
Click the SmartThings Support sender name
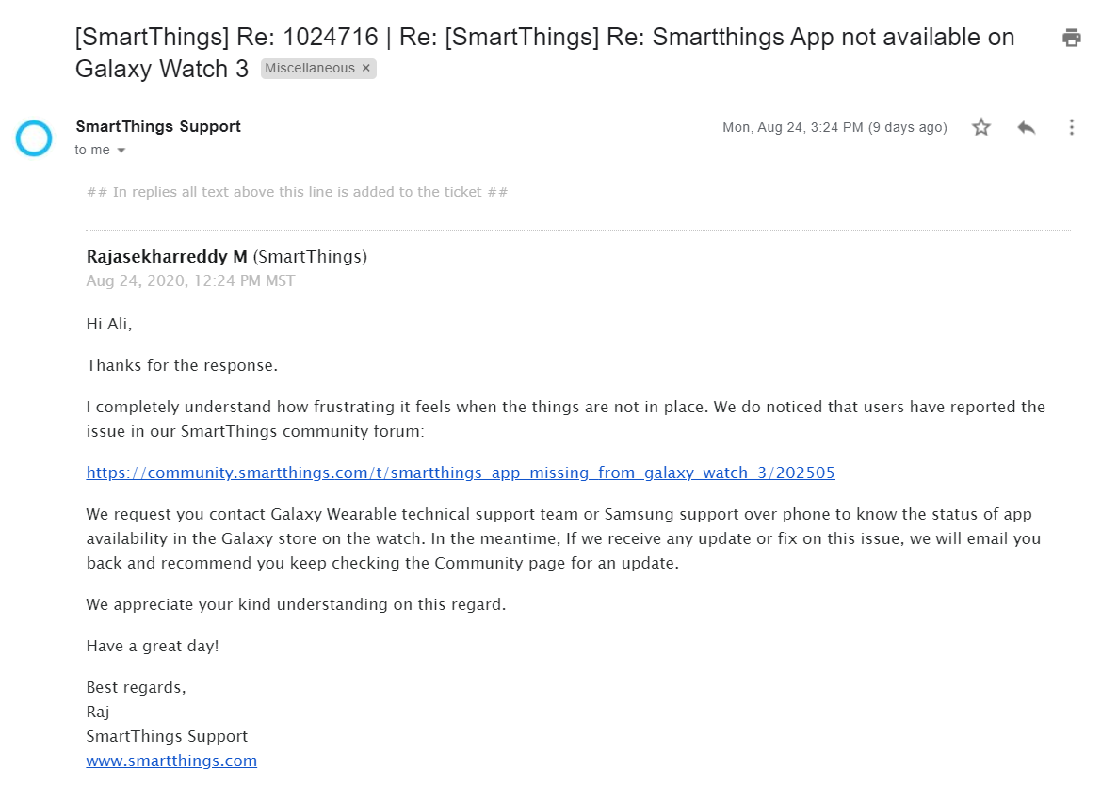[158, 126]
